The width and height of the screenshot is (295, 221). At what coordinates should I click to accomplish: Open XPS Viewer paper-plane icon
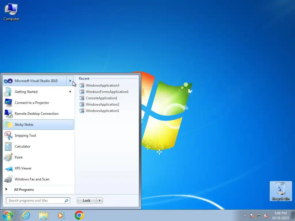(8, 168)
